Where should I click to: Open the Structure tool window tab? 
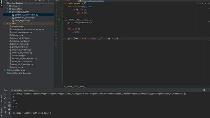(1, 100)
